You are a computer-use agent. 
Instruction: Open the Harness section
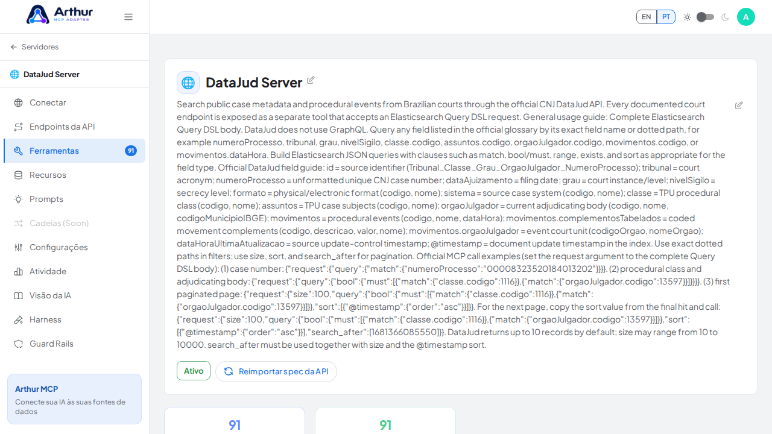tap(74, 319)
